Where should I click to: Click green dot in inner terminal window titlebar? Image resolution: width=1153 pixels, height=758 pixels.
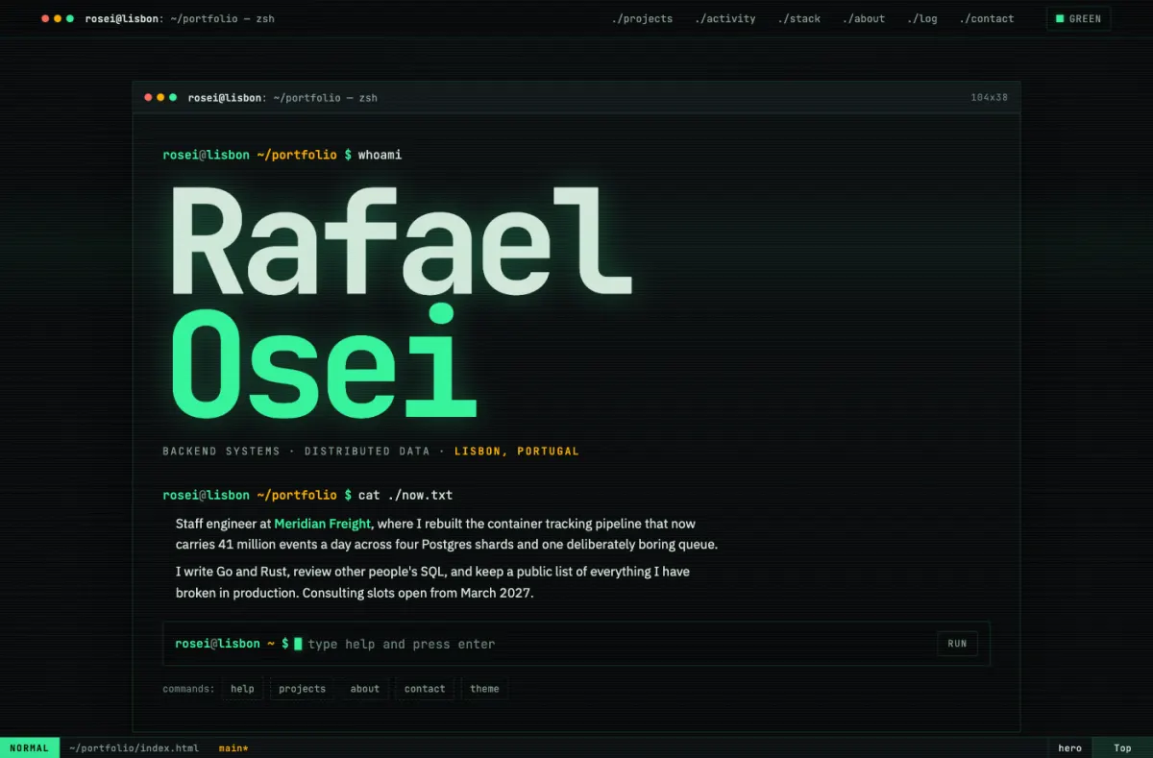click(x=174, y=97)
